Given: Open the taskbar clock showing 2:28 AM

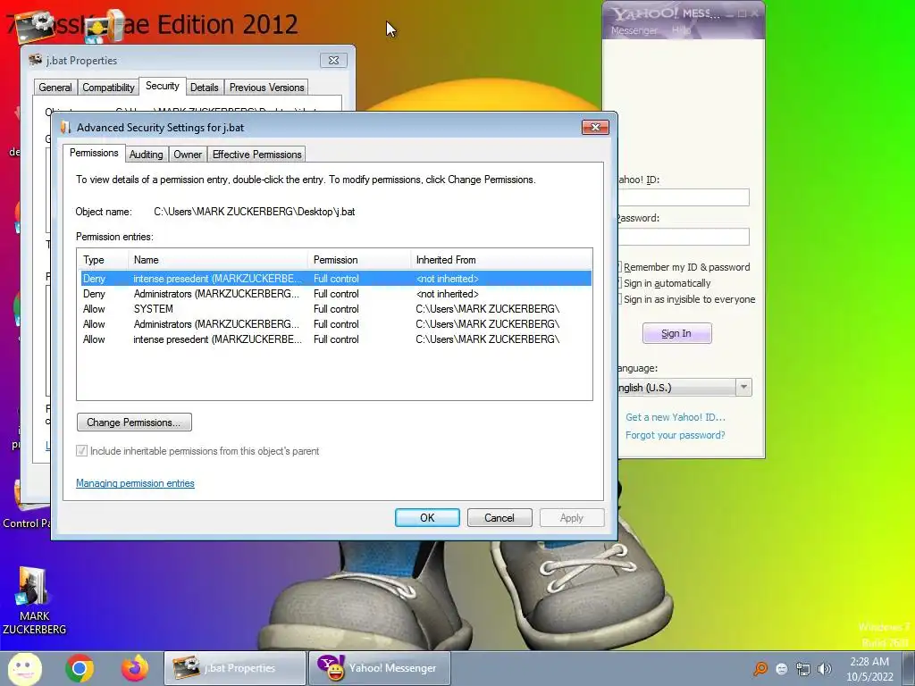Looking at the screenshot, I should (869, 669).
